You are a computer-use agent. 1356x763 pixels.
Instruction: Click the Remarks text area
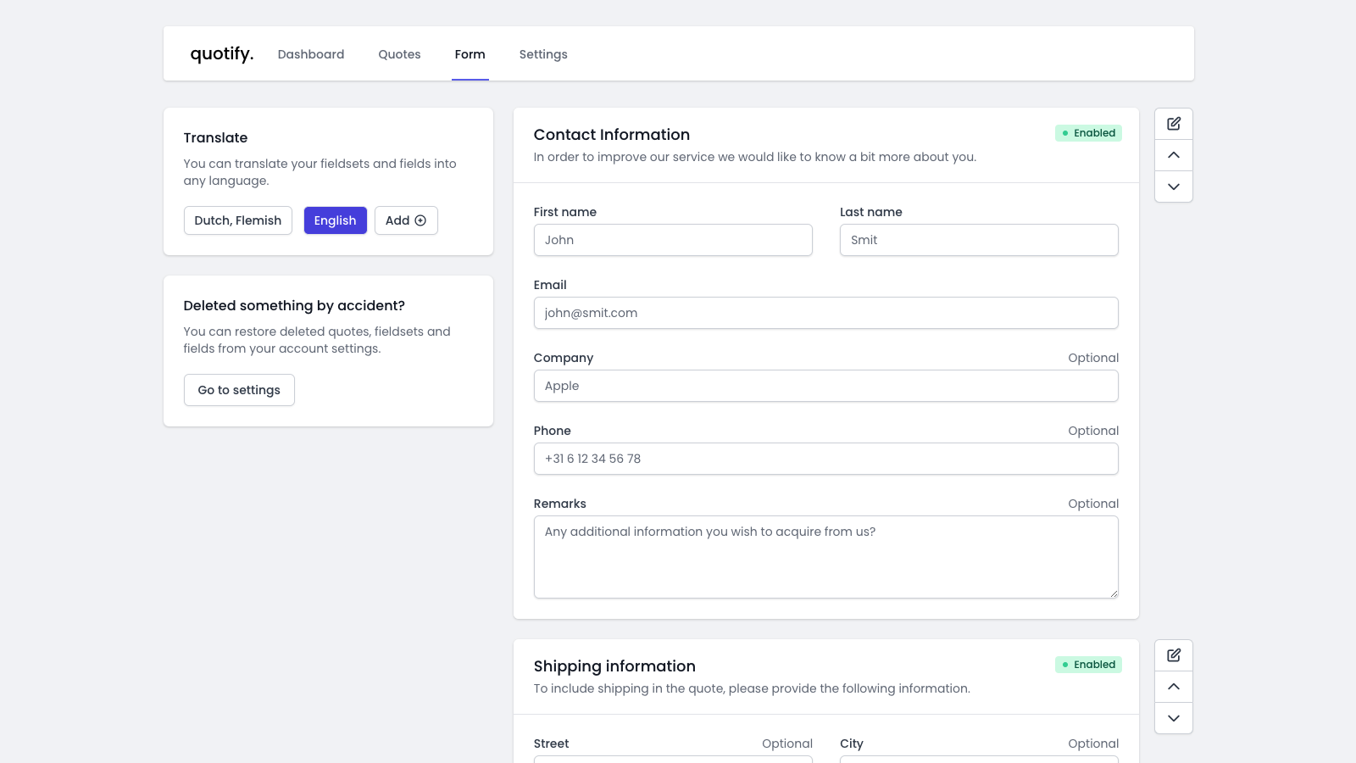[826, 557]
